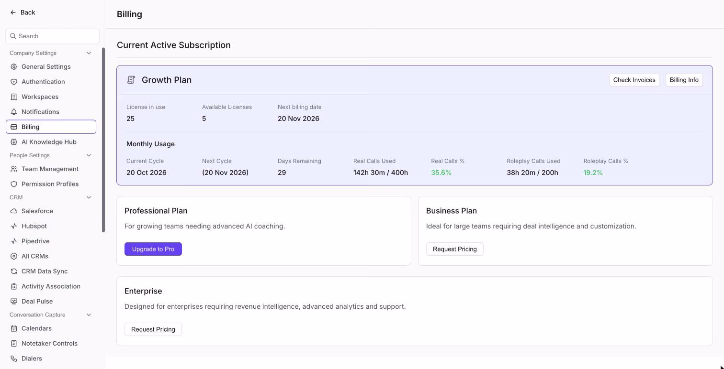
Task: Click the AI Knowledge Hub brain icon
Action: [14, 142]
